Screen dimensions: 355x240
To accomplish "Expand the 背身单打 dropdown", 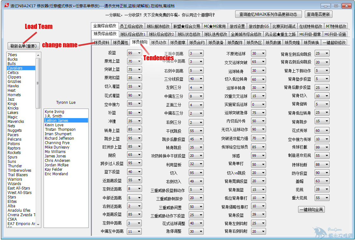I will click(x=259, y=164).
